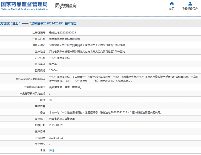The width and height of the screenshot is (201, 155).
Task: Click the 结构及组成 description text
Action: pos(124,79)
